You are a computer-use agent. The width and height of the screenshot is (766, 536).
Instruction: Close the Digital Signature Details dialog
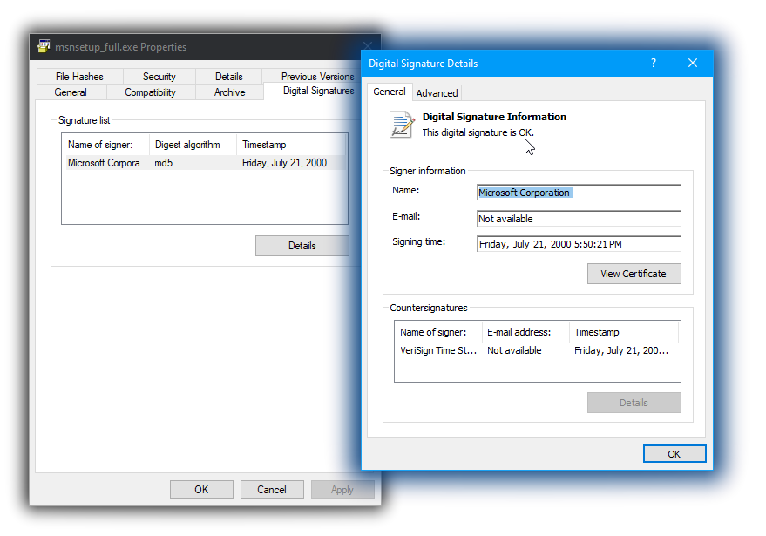pyautogui.click(x=693, y=63)
